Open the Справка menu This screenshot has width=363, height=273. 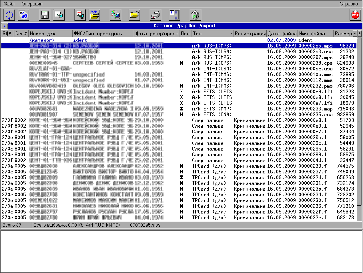point(348,4)
